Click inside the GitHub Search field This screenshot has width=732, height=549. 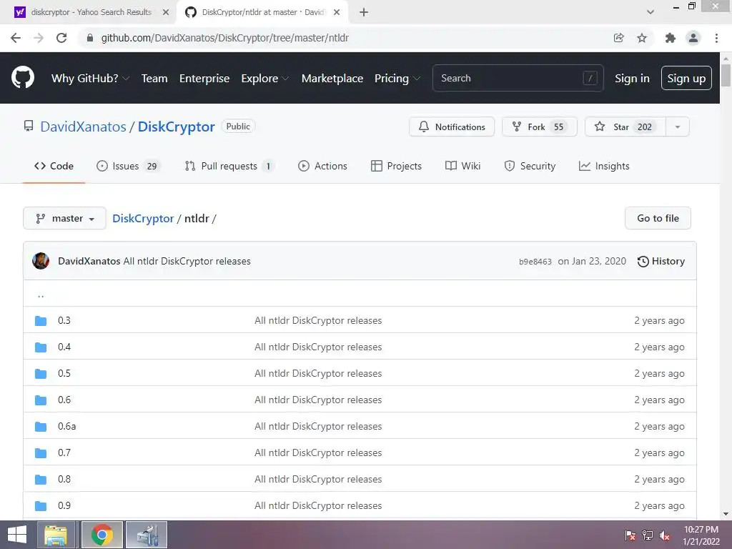tap(518, 78)
